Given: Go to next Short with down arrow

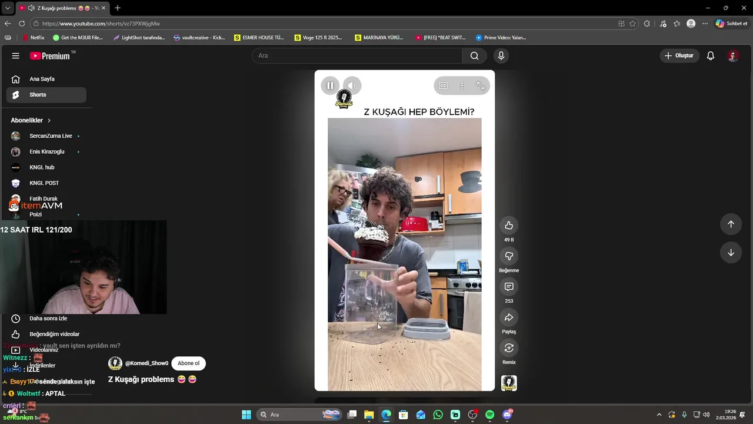Looking at the screenshot, I should (731, 253).
